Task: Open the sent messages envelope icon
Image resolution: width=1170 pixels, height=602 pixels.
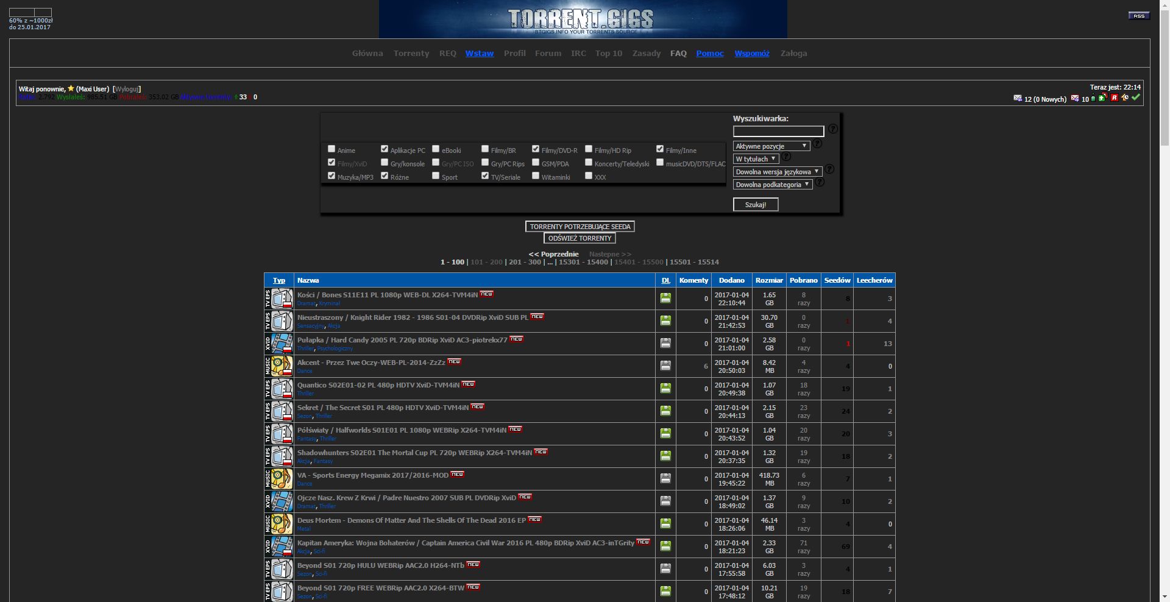Action: pyautogui.click(x=1075, y=98)
